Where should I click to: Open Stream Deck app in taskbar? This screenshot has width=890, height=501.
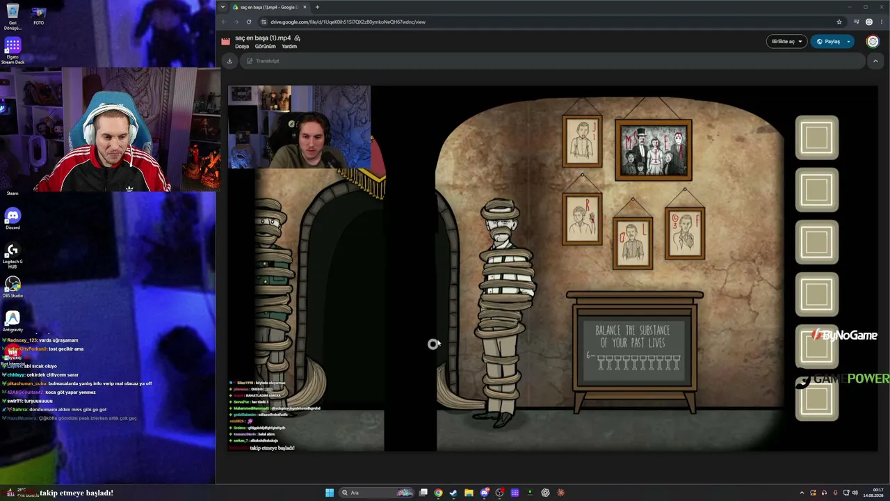[x=515, y=493]
